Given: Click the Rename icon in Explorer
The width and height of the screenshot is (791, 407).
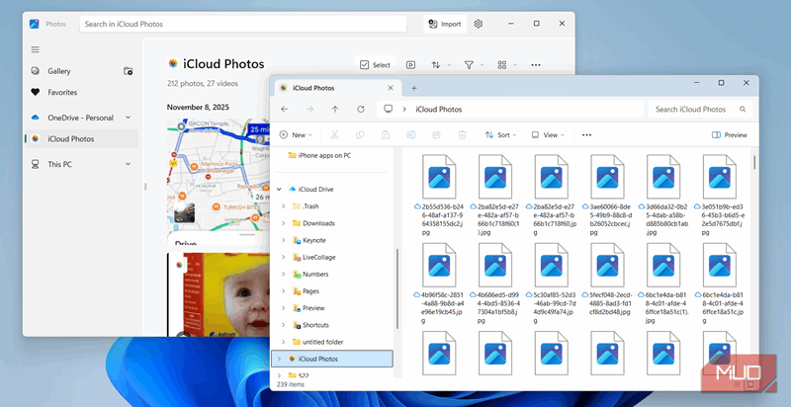Looking at the screenshot, I should pos(410,135).
